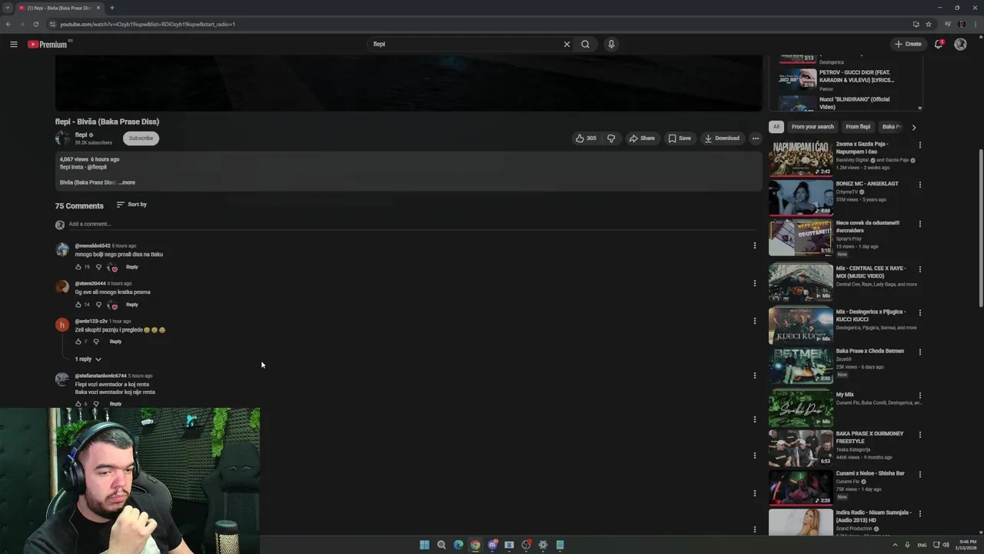
Task: Open options menu for @ante123-z2v comment
Action: [754, 321]
